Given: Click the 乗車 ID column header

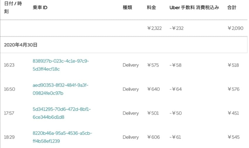Looking at the screenshot, I should (40, 8).
